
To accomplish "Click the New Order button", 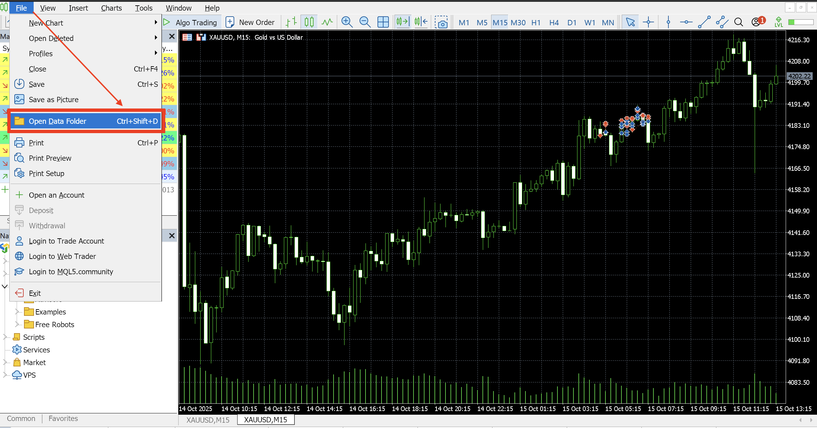I will click(250, 22).
